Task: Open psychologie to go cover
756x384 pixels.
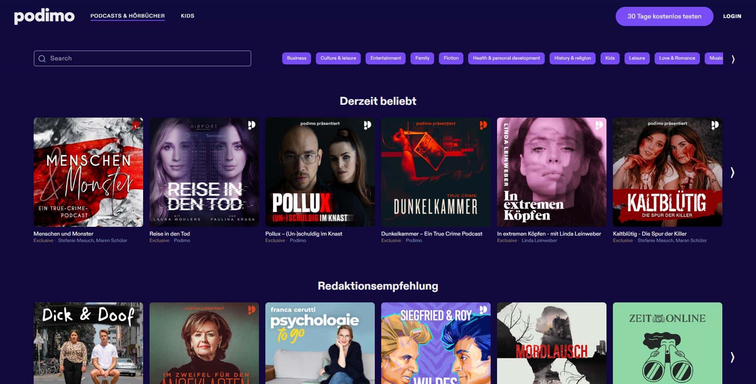Action: pyautogui.click(x=320, y=343)
